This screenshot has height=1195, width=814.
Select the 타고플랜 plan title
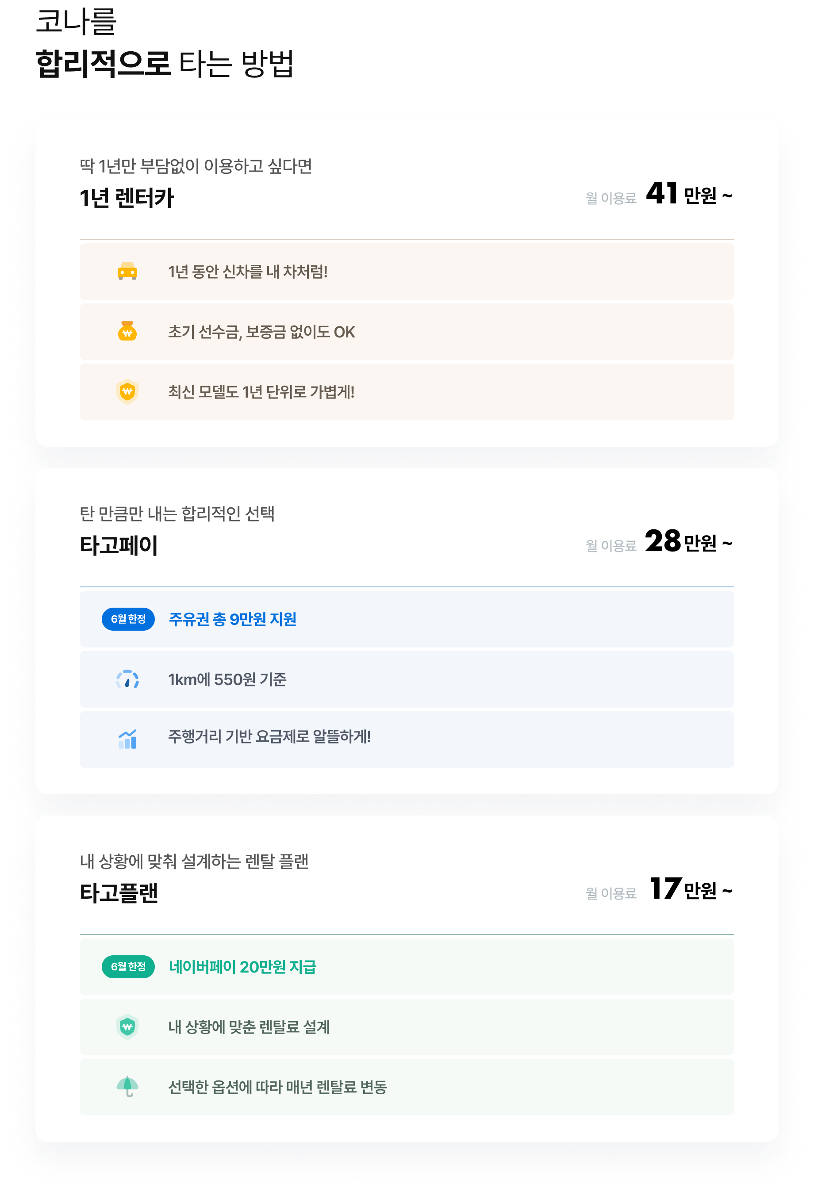point(118,892)
